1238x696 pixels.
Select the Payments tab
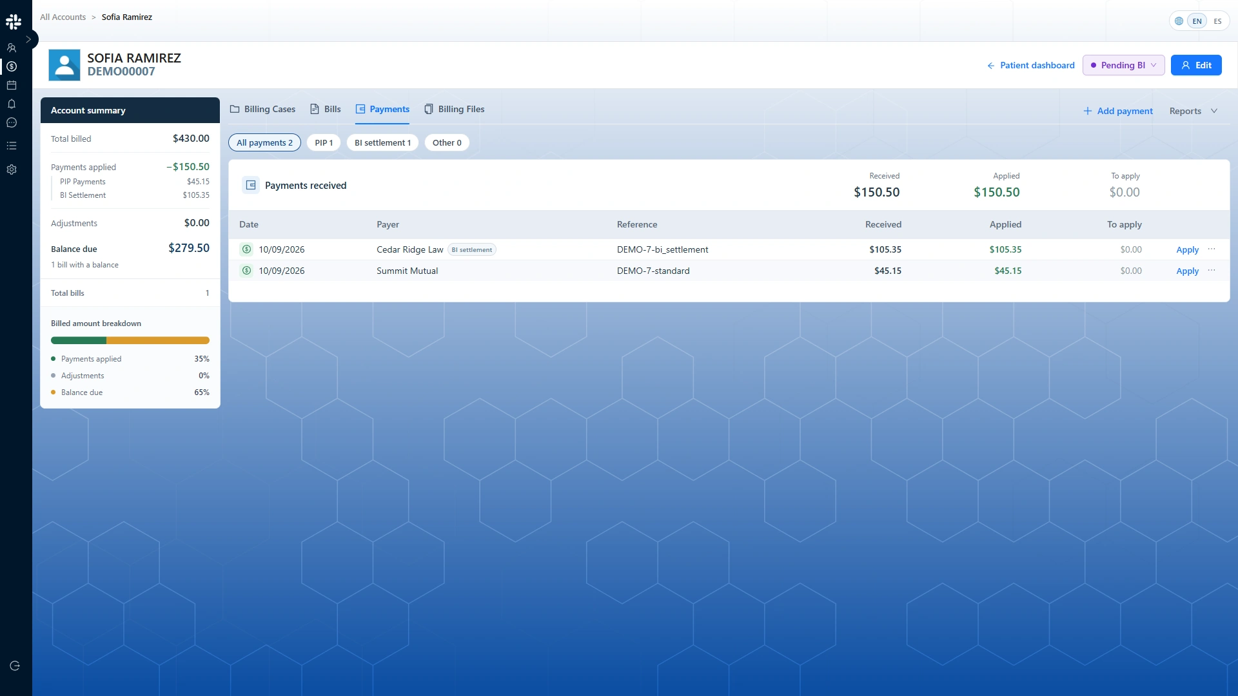[x=382, y=110]
